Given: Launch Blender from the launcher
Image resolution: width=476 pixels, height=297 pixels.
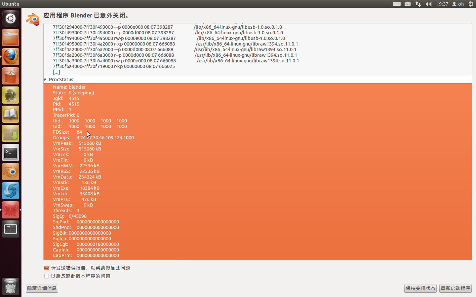Looking at the screenshot, I should point(11,172).
